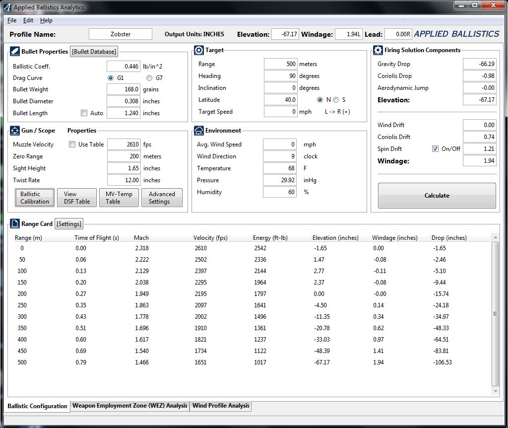508x428 pixels.
Task: Click the top Elevation output field
Action: (285, 34)
